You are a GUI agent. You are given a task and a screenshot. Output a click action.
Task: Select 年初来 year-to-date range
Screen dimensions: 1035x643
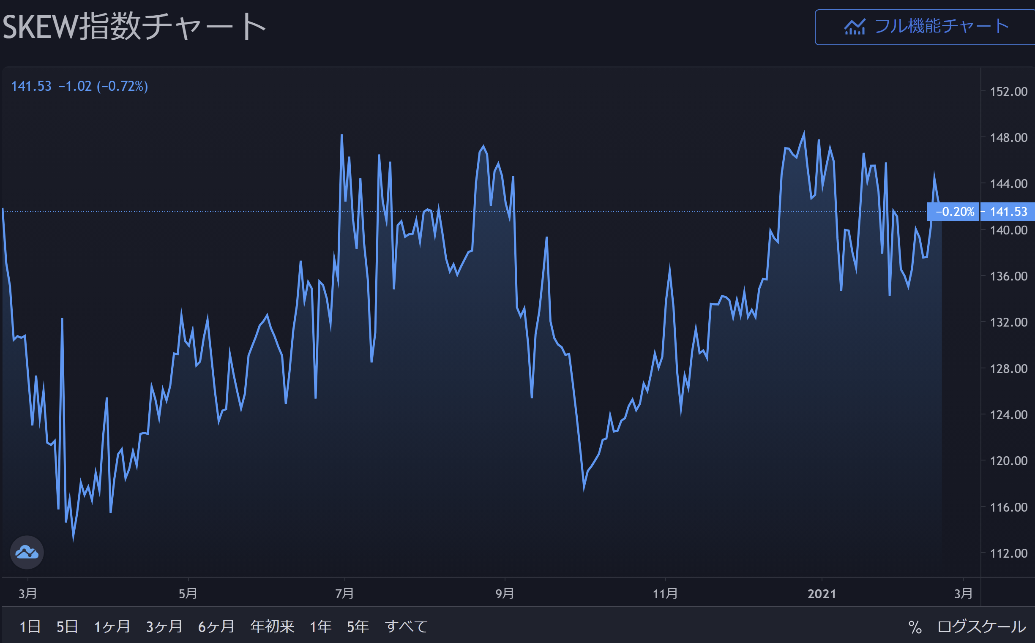point(272,627)
